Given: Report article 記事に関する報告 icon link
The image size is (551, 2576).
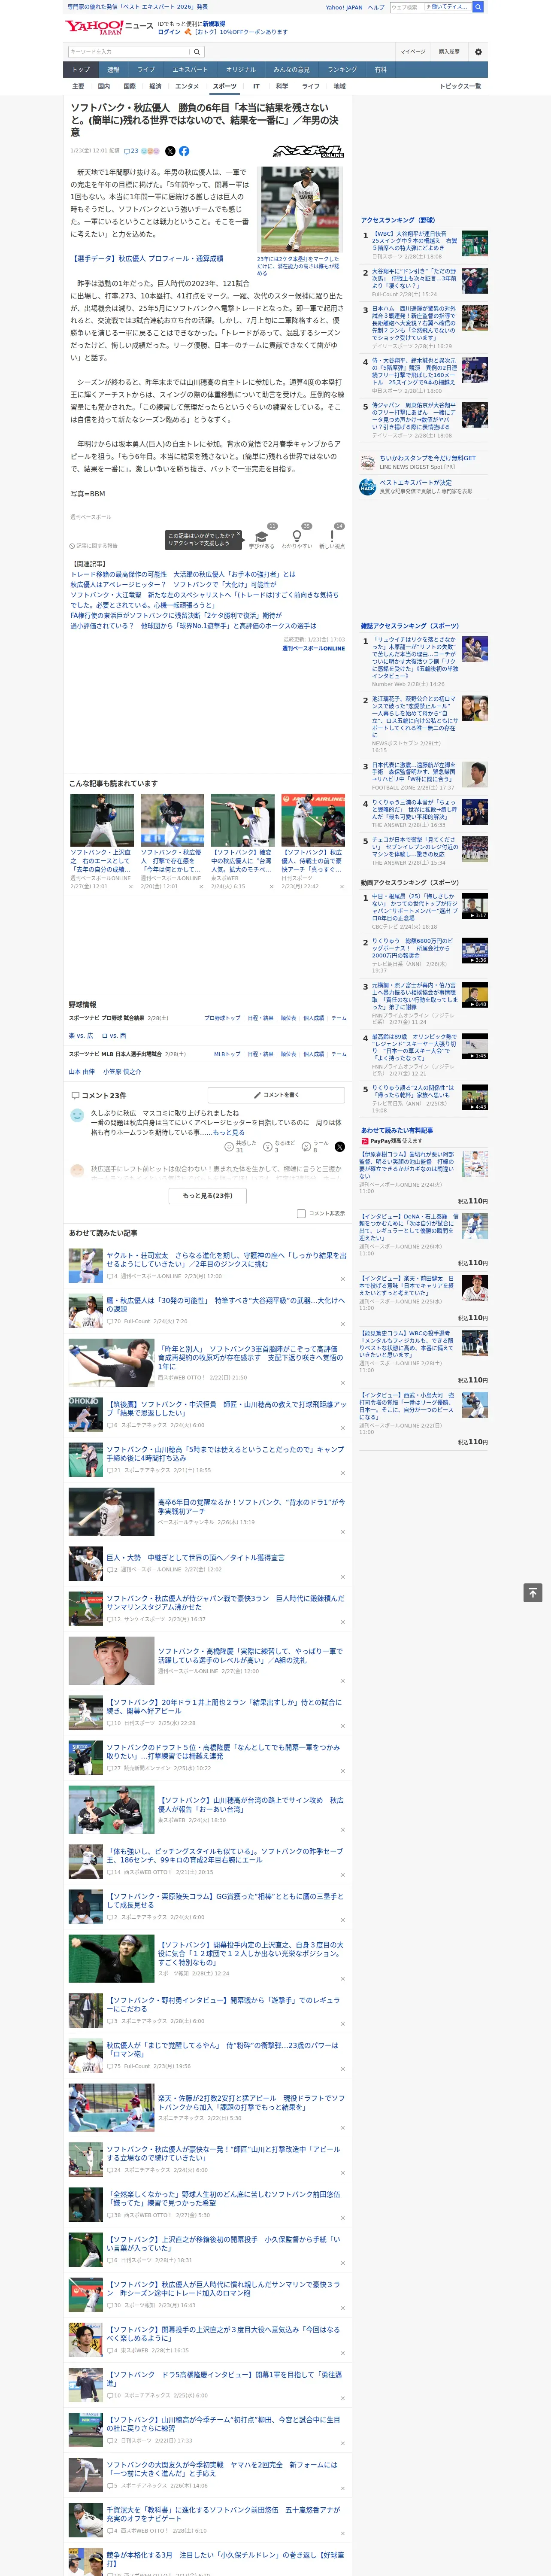Looking at the screenshot, I should click(x=94, y=546).
